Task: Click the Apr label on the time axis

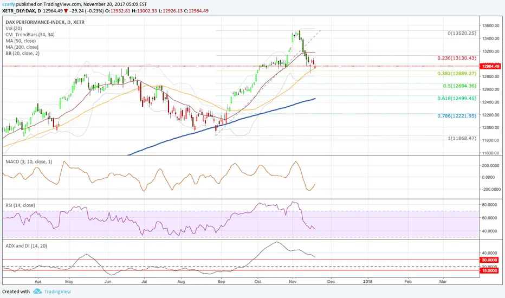Action: [38, 282]
